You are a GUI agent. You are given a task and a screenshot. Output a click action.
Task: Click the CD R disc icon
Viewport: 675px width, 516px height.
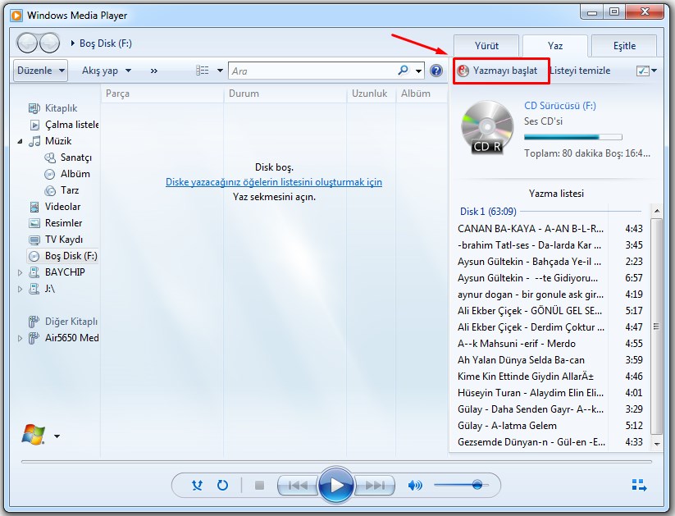coord(487,127)
